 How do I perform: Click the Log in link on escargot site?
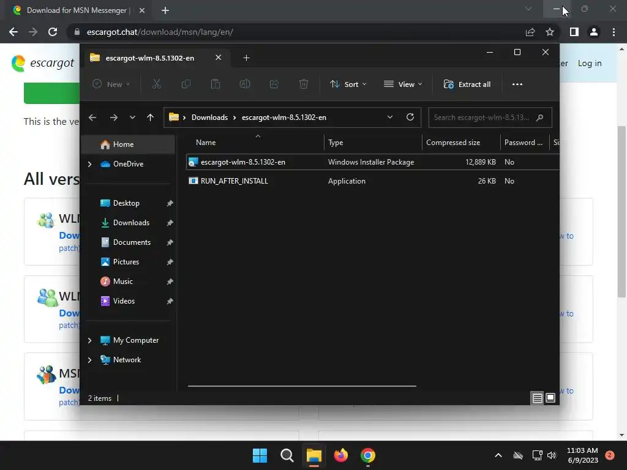[590, 63]
